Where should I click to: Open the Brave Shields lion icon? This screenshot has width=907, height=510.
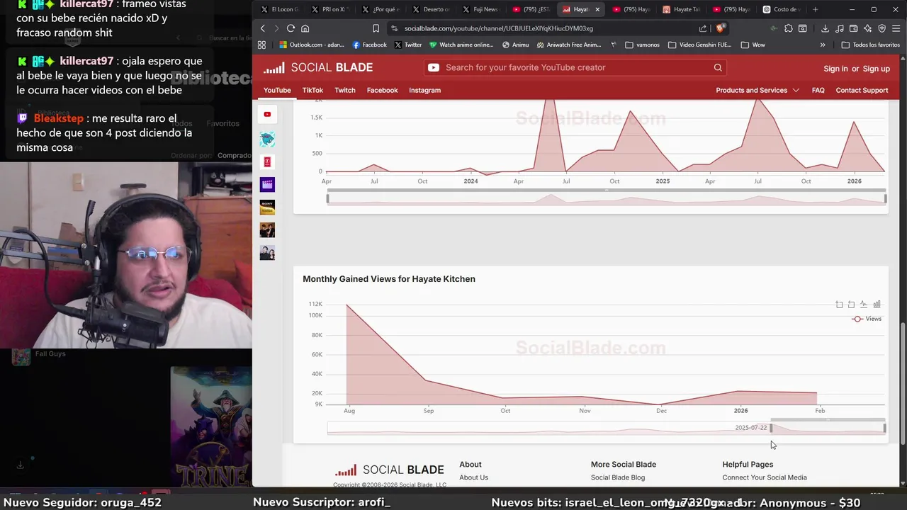(x=721, y=28)
